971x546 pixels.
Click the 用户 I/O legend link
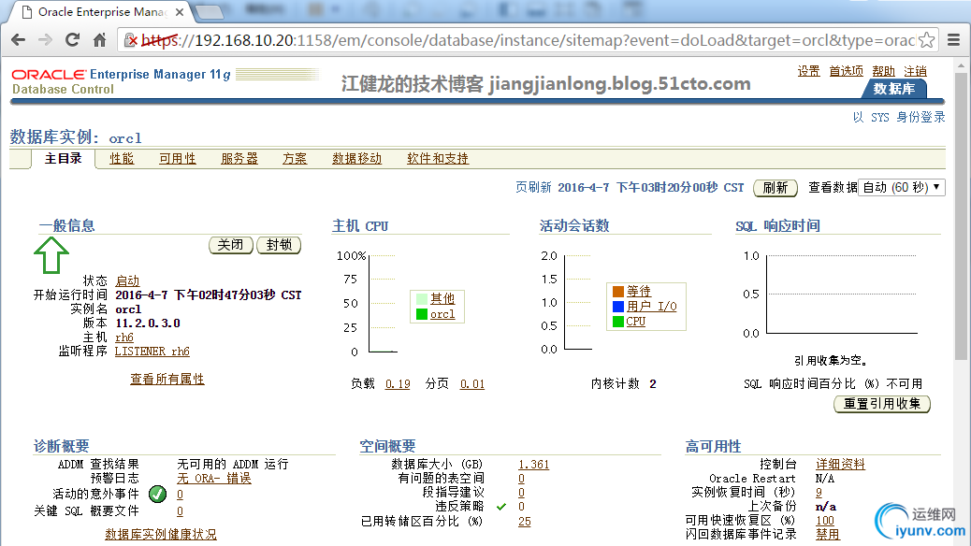pos(651,307)
